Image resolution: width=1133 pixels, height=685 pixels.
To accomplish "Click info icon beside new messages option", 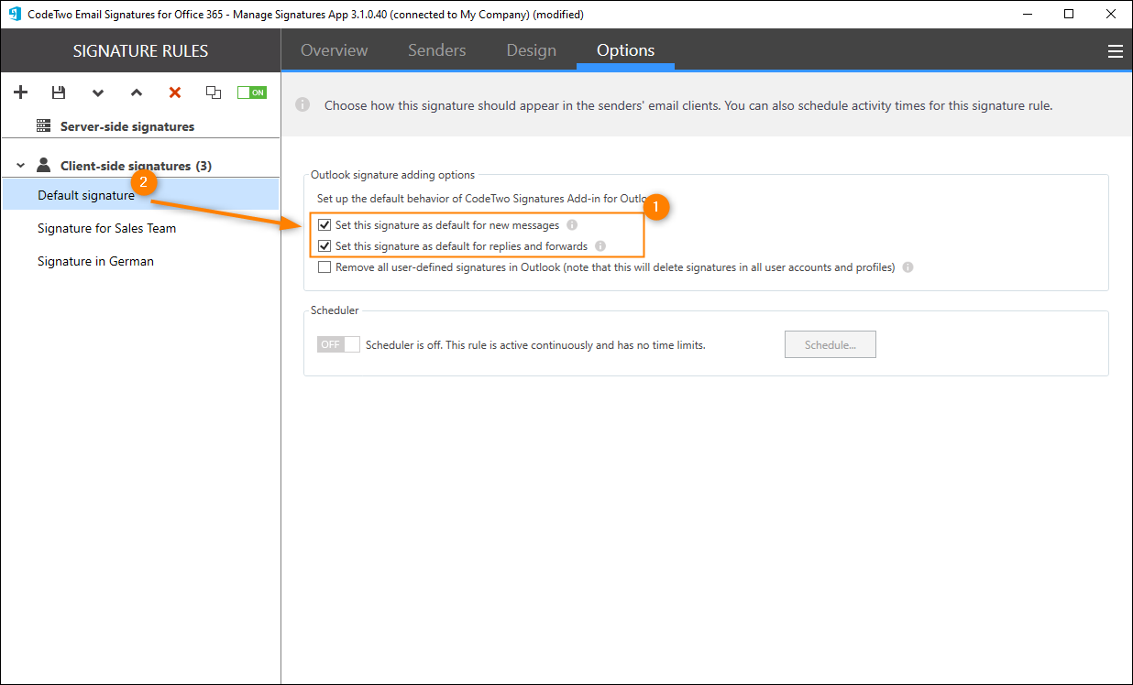I will (572, 225).
